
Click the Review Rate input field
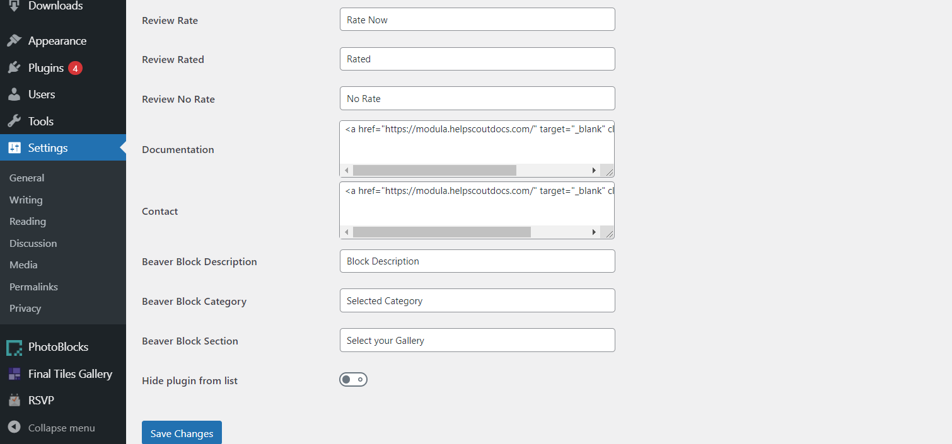click(x=477, y=20)
